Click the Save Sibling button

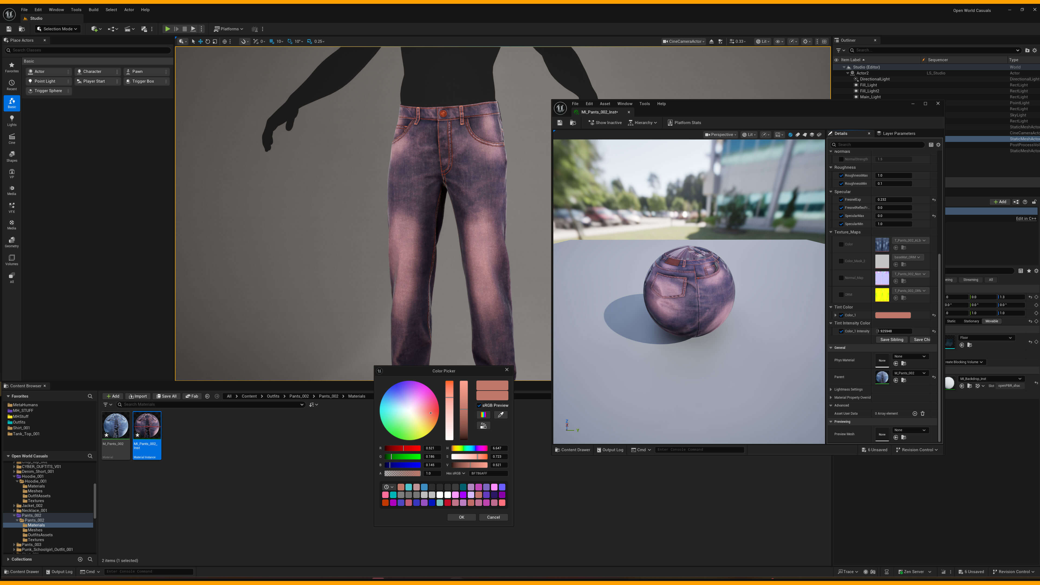click(x=891, y=340)
